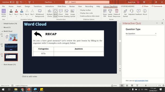165x92 pixels.
Task: Toggle the AutoSave switch
Action: (x=12, y=2)
